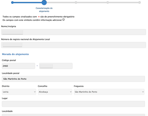This screenshot has height=116, width=148.
Task: Click the Número de registo nacional field
Action: [x=74, y=45]
